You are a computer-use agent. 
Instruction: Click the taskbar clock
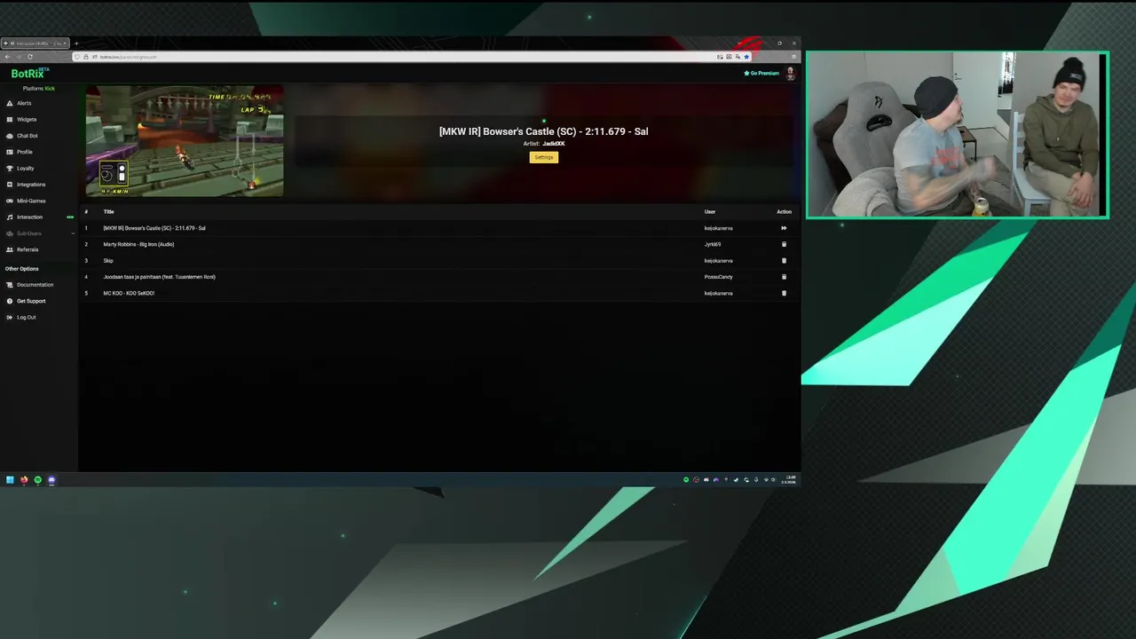[x=788, y=480]
